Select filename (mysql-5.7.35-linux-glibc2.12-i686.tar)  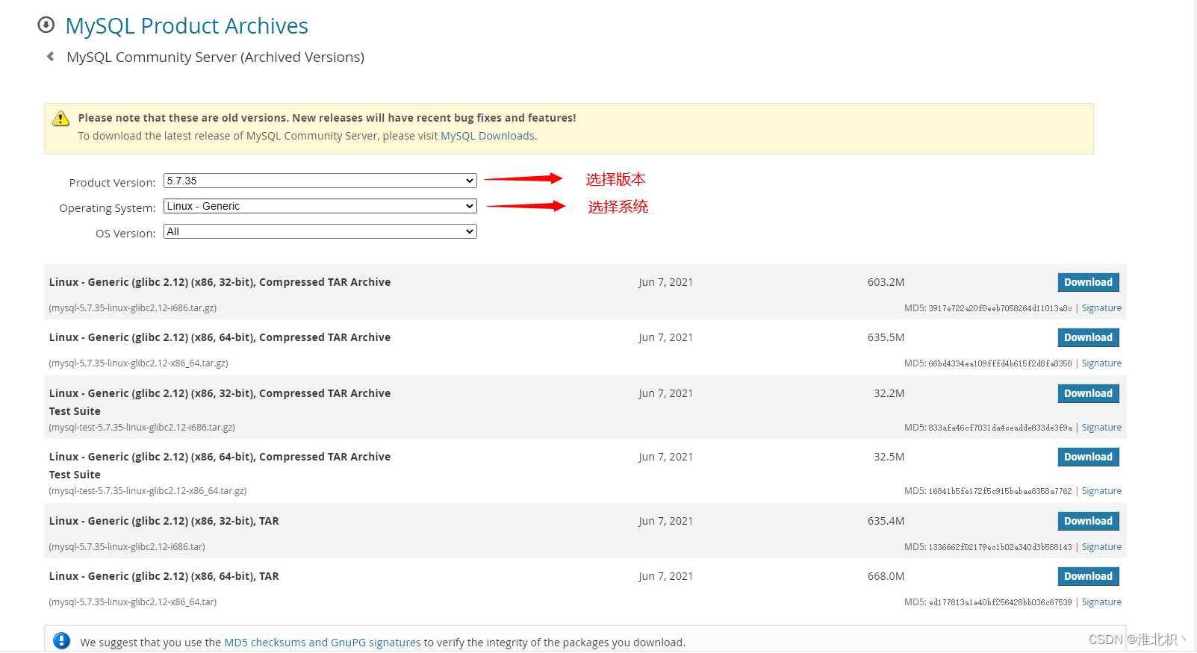tap(127, 547)
